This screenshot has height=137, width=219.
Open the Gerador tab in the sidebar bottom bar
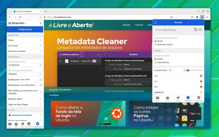pyautogui.click(x=29, y=125)
